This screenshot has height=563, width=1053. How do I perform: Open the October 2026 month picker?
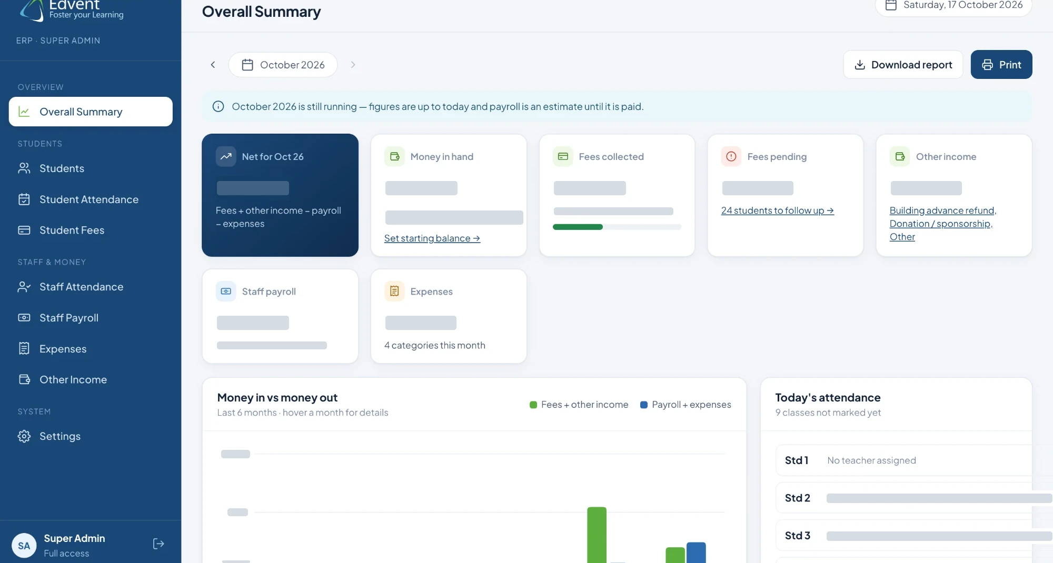point(283,65)
